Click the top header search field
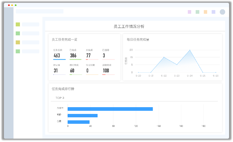The width and height of the screenshot is (233, 142). point(40,12)
